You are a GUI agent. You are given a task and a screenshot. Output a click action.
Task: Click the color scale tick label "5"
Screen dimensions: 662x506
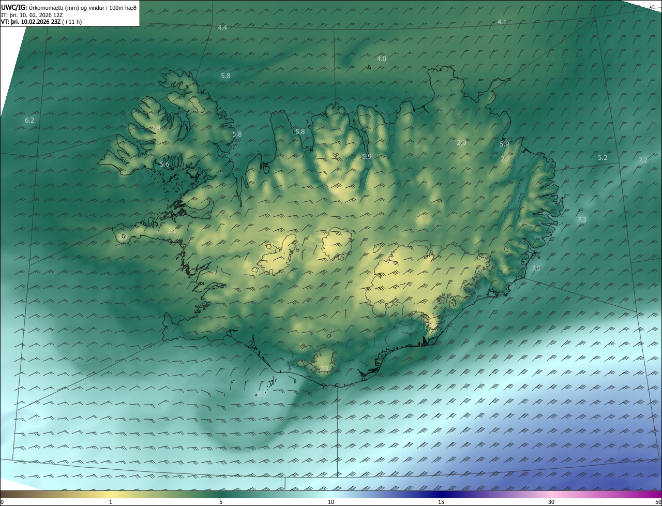pyautogui.click(x=221, y=502)
